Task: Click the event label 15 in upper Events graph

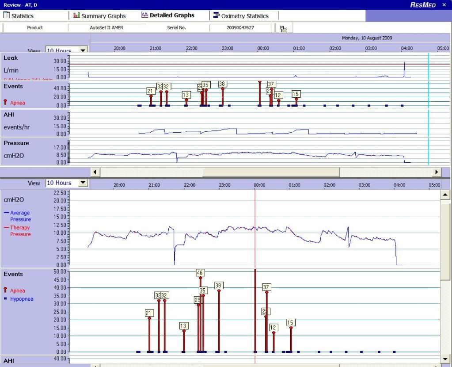Action: [x=296, y=94]
